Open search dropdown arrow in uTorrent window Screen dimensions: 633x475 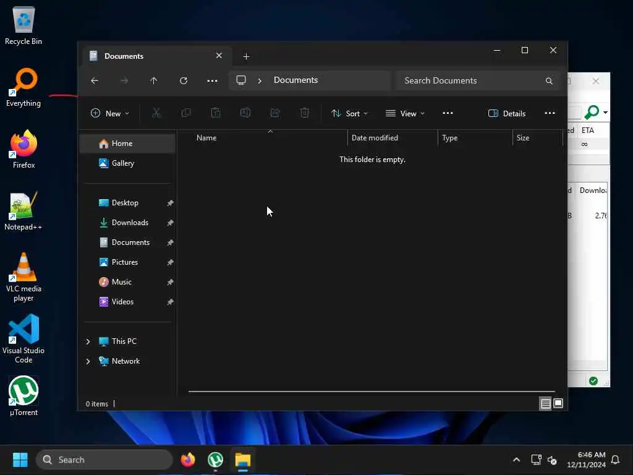click(605, 113)
